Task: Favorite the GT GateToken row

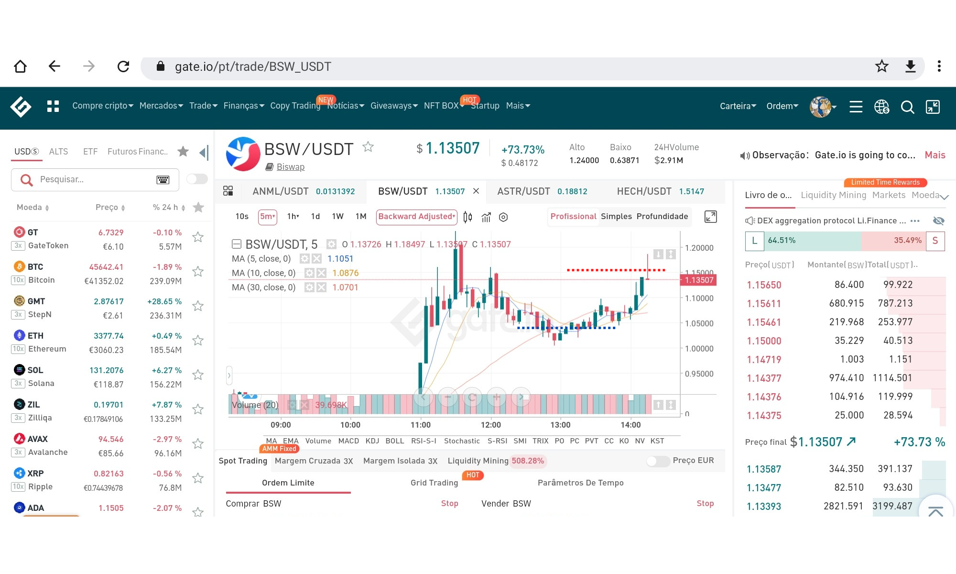Action: (198, 237)
